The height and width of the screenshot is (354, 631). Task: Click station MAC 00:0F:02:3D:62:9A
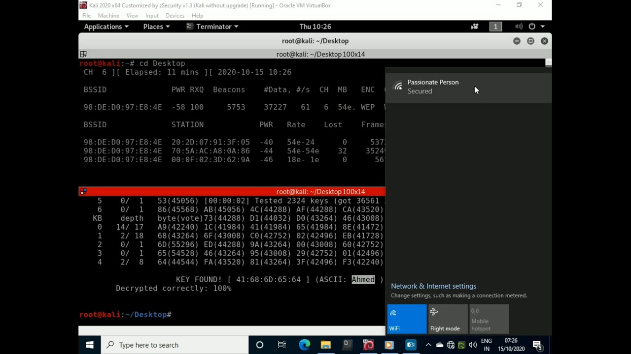pyautogui.click(x=210, y=160)
